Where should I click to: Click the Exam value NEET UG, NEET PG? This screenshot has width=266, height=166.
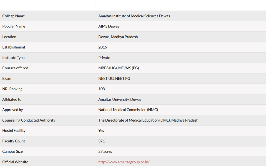point(114,79)
